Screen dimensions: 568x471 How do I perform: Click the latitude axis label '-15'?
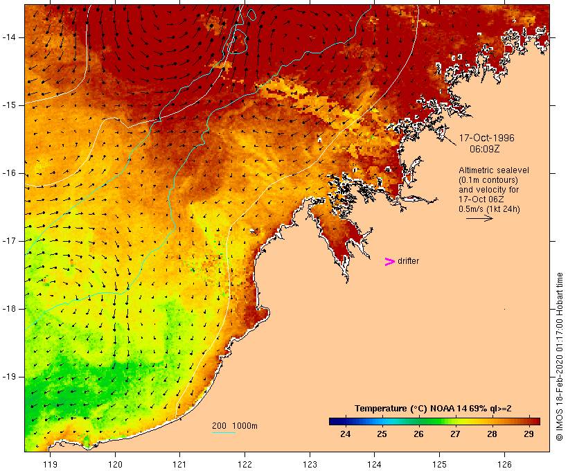point(9,105)
